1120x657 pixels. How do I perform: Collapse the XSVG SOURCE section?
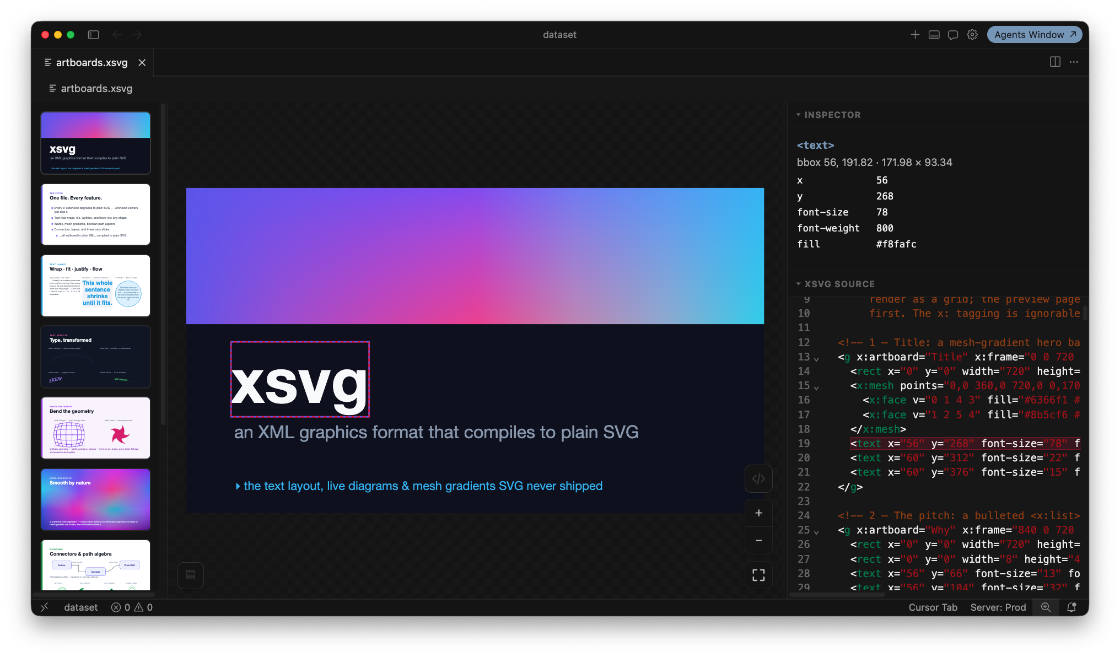(835, 284)
